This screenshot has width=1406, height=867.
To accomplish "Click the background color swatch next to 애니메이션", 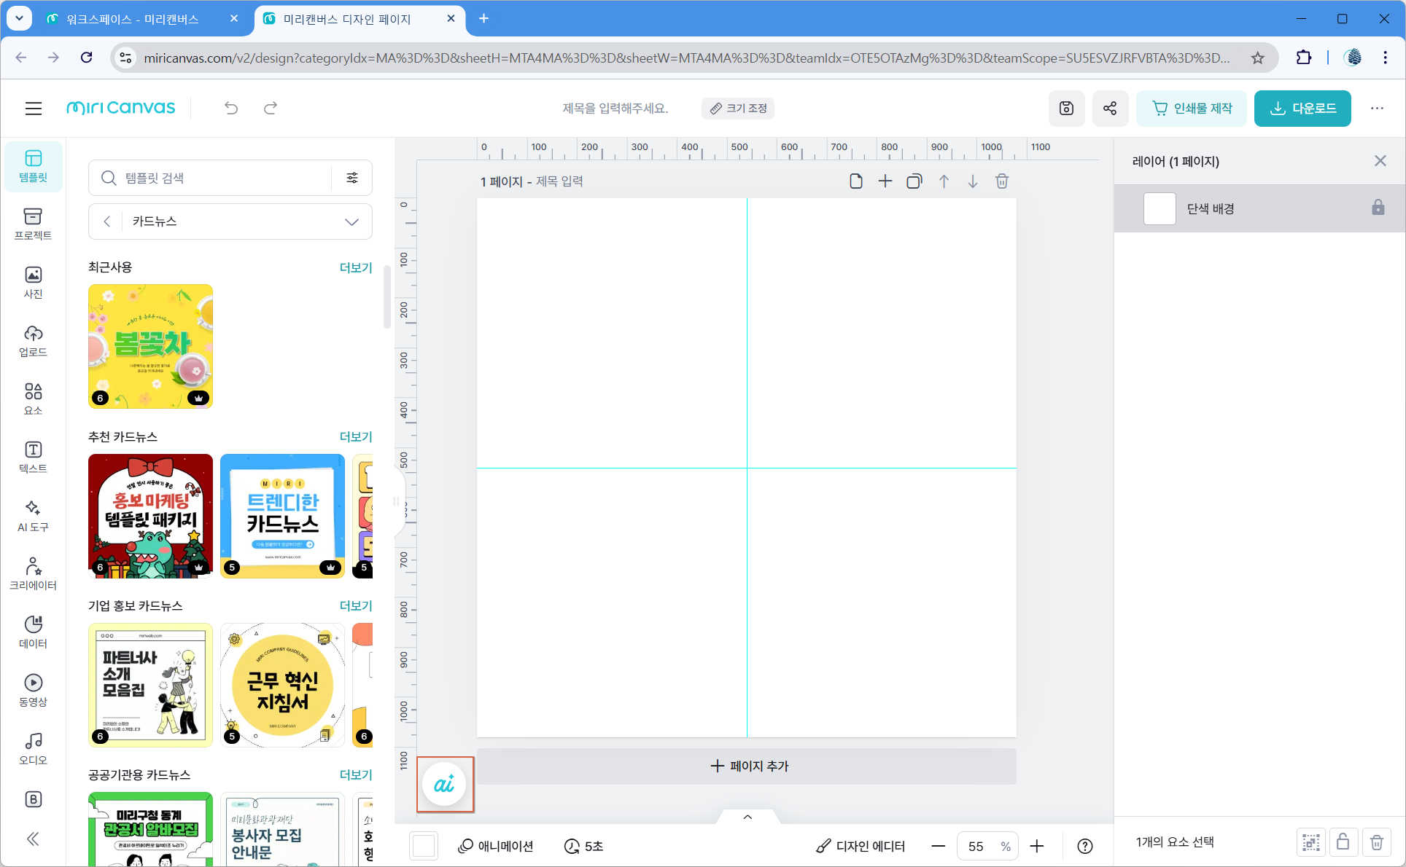I will click(424, 846).
